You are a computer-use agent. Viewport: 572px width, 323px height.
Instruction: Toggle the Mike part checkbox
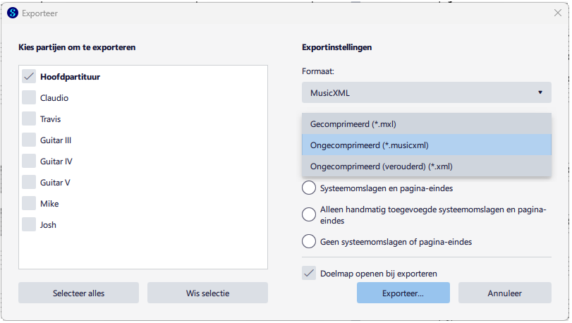29,204
